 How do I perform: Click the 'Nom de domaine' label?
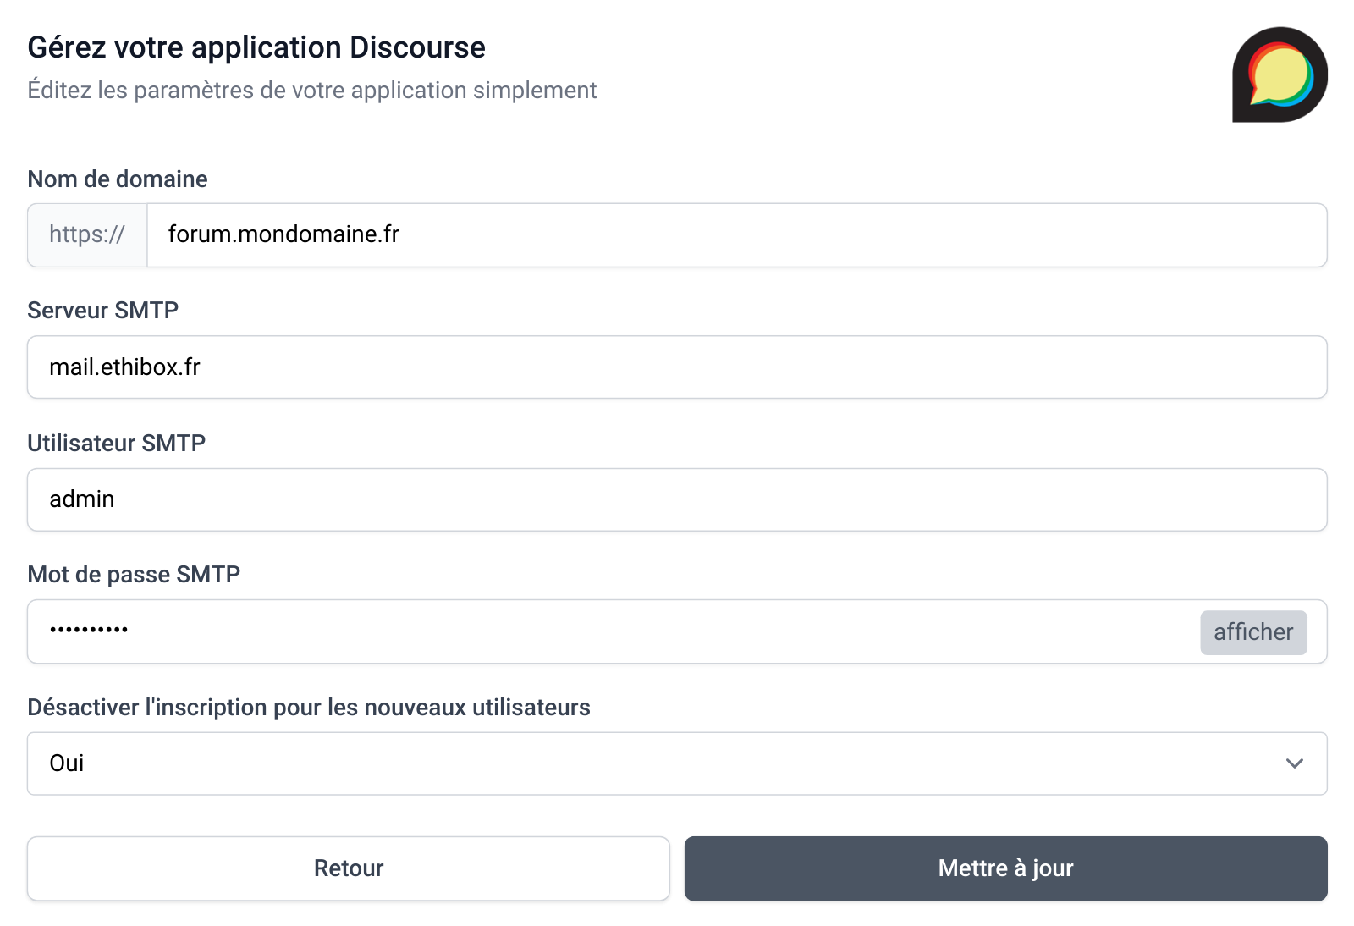click(x=118, y=179)
